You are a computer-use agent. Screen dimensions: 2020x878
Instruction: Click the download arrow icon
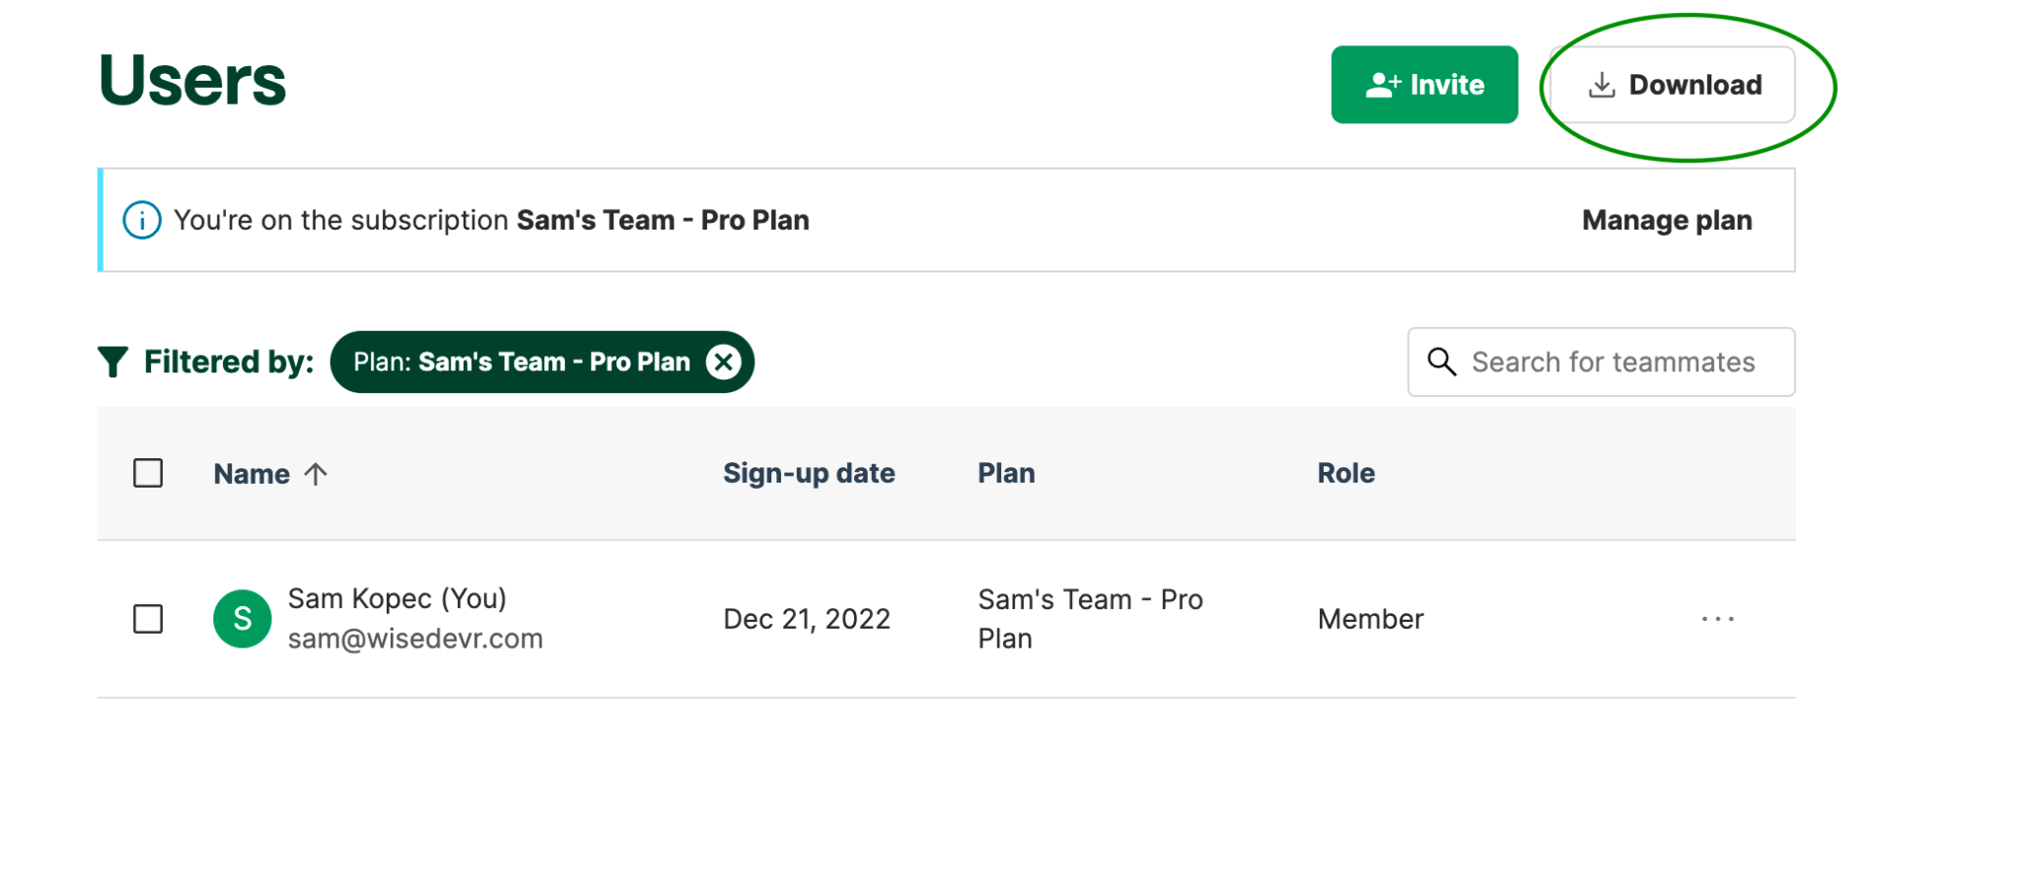pyautogui.click(x=1602, y=86)
